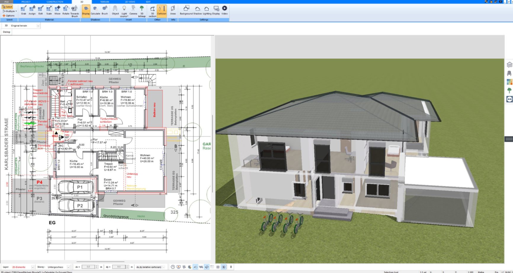The image size is (513, 273).
Task: Open Background settings
Action: pos(186,10)
